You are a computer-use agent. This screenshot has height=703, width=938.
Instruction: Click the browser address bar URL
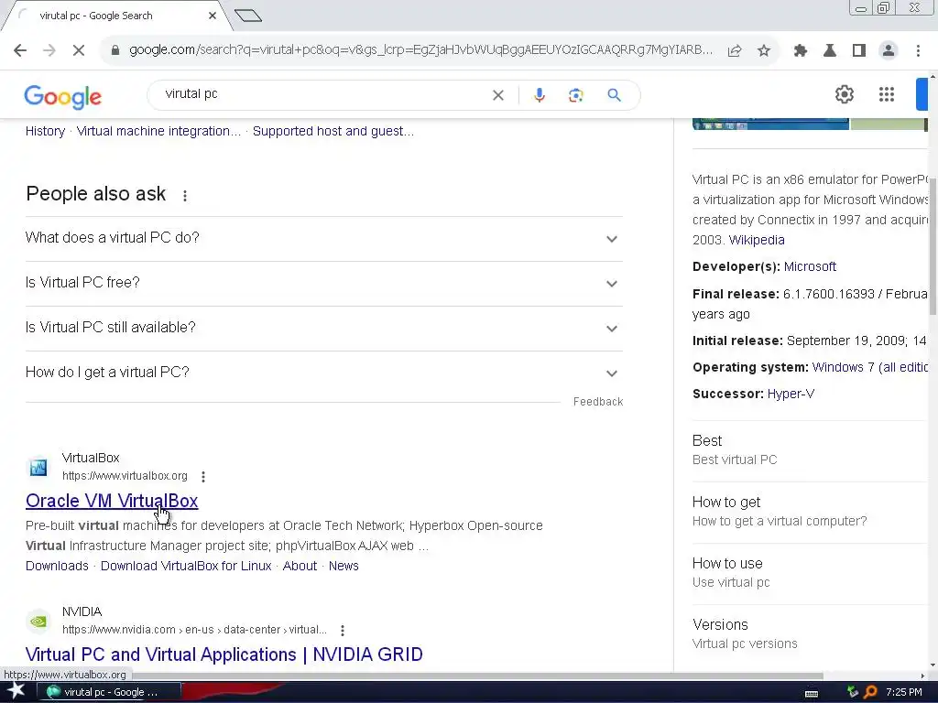point(421,50)
